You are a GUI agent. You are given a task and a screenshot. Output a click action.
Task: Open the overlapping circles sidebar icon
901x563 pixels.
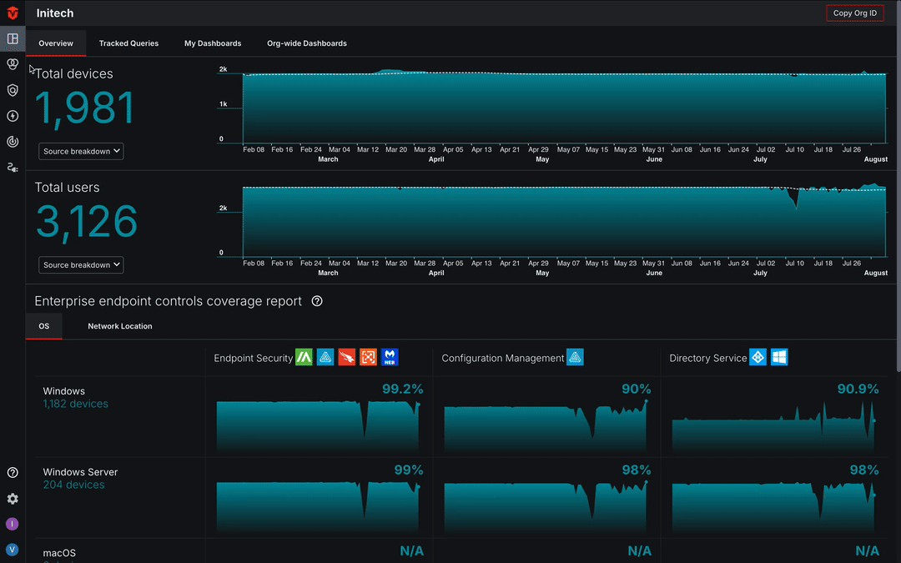pyautogui.click(x=13, y=63)
